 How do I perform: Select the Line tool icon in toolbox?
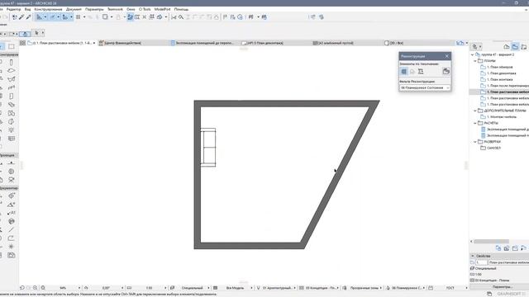tap(11, 229)
